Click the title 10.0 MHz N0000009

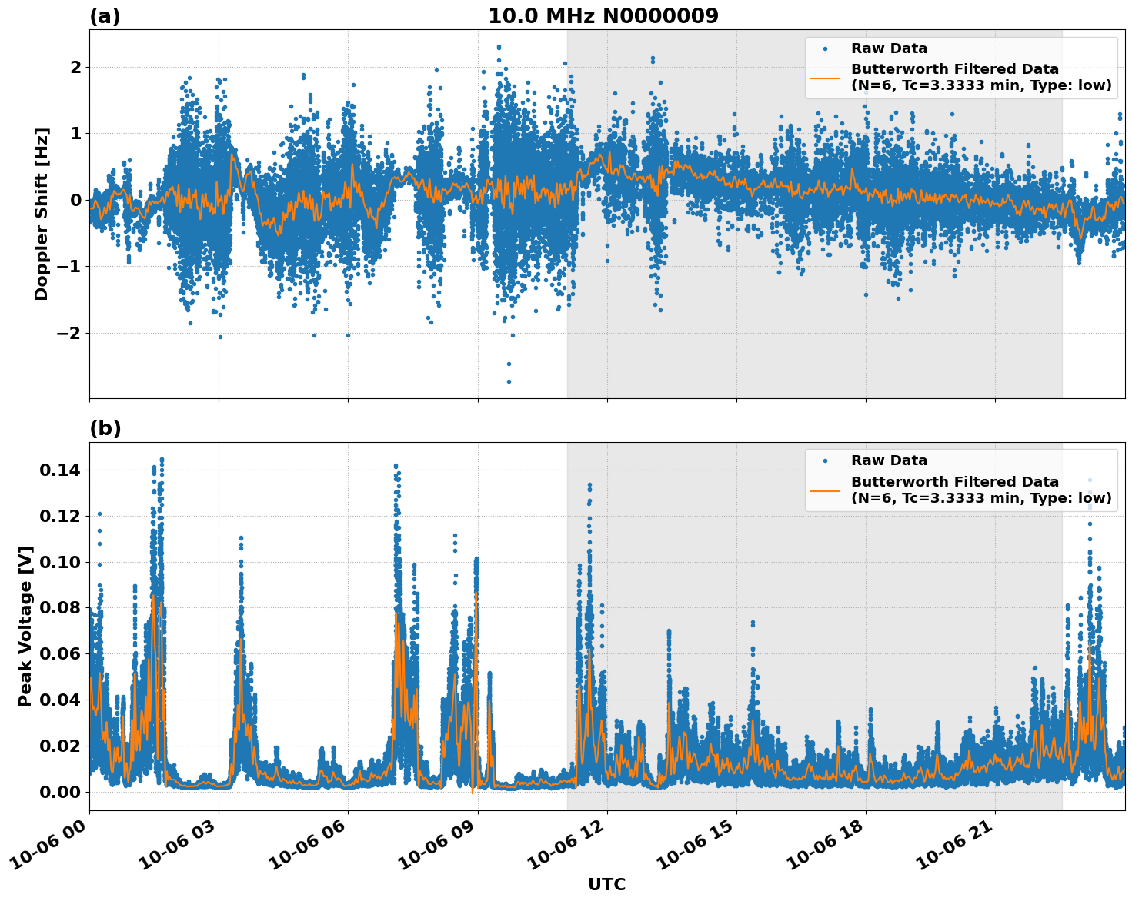click(603, 13)
